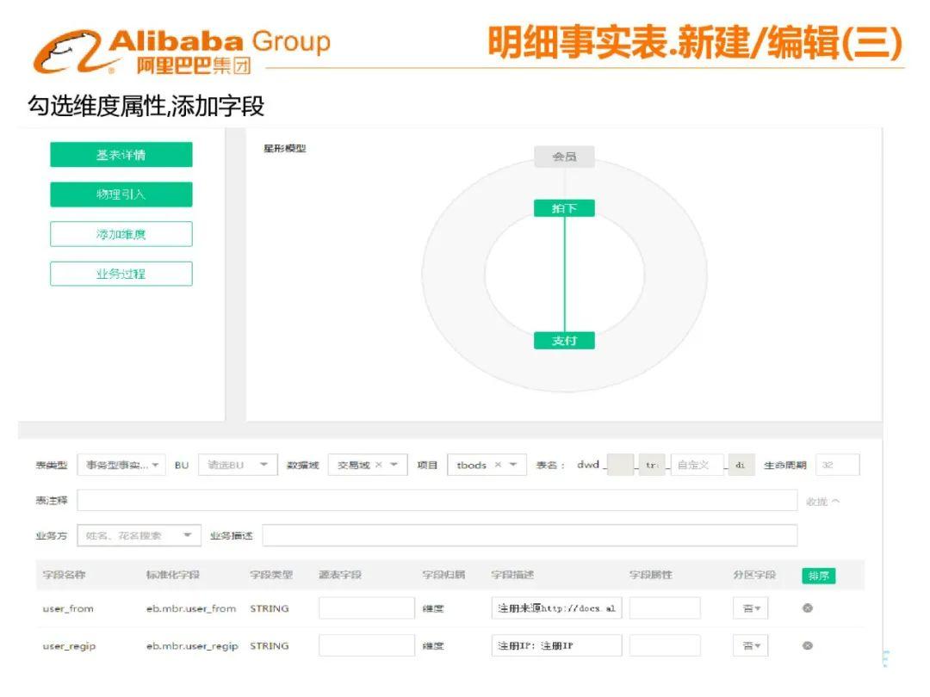This screenshot has height=697, width=930.
Task: Click 源表字段 input for user_from row
Action: 367,608
